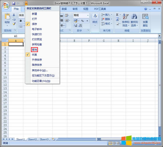
Task: Expand the formula bar chevron
Action: [160, 36]
